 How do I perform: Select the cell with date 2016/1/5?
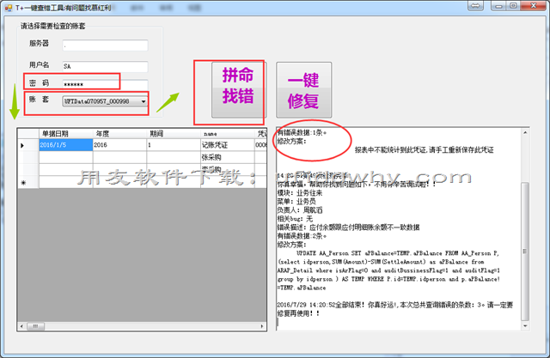(x=65, y=146)
